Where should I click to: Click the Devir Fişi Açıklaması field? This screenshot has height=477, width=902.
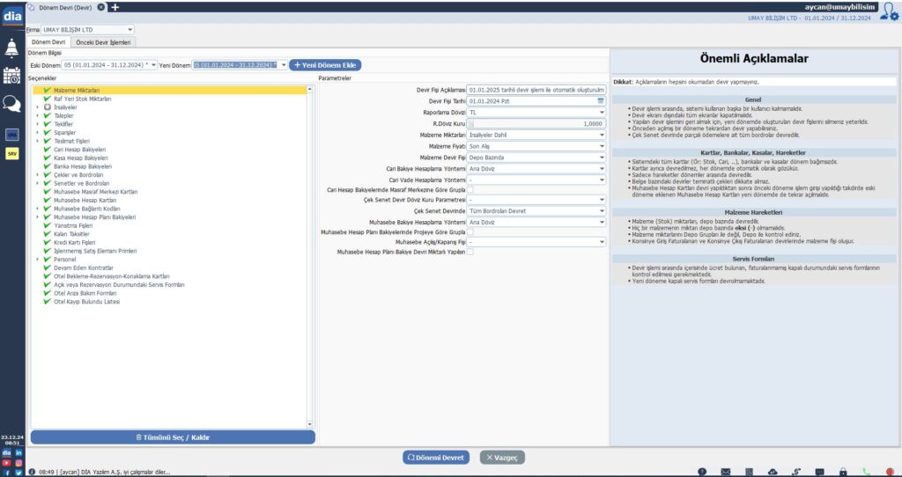click(536, 91)
